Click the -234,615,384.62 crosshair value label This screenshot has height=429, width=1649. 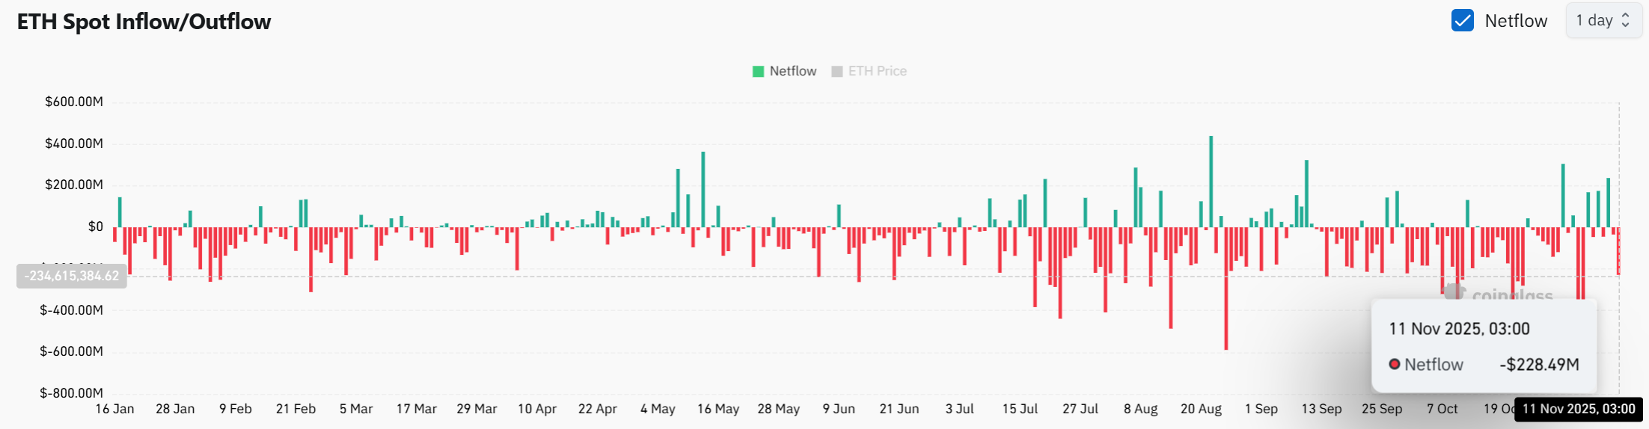[72, 277]
